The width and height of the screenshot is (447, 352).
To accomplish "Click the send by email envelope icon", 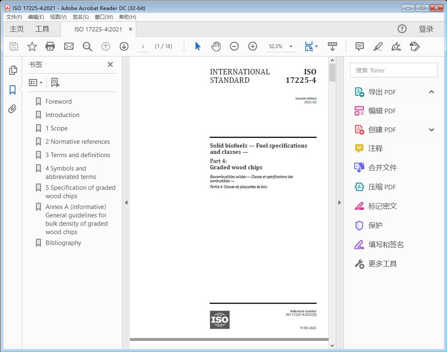I will [69, 46].
